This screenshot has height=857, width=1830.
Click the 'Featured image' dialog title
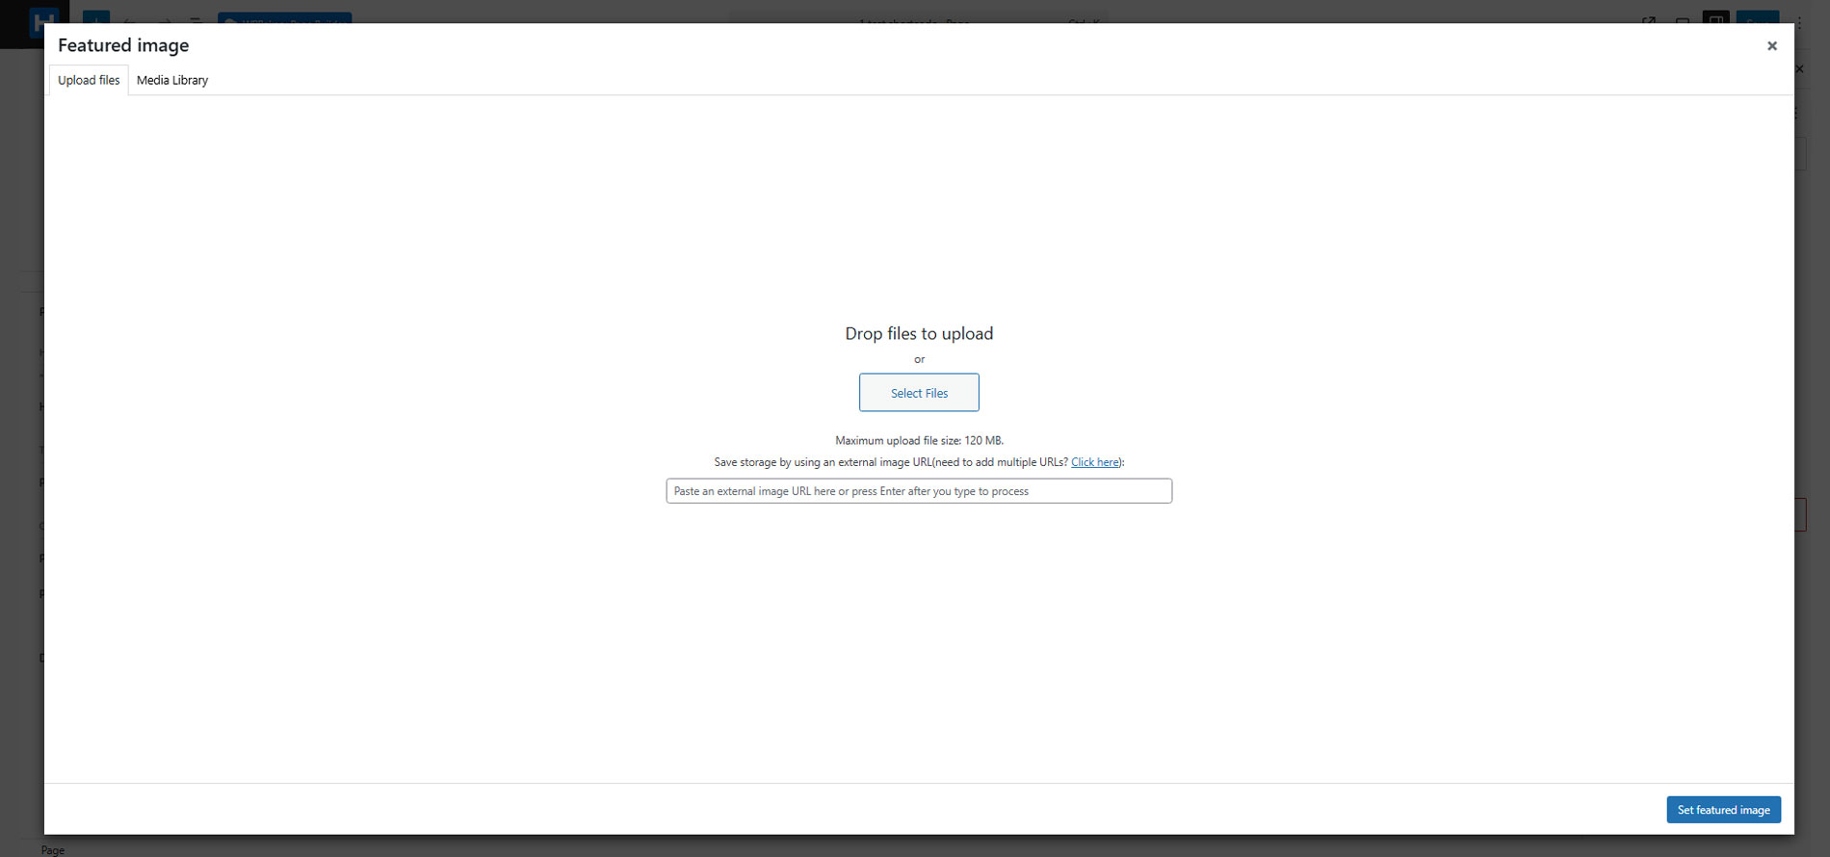click(123, 45)
